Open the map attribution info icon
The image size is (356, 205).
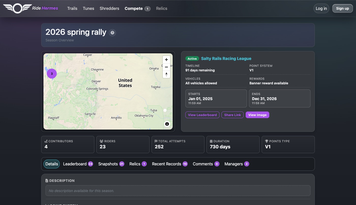[x=167, y=124]
